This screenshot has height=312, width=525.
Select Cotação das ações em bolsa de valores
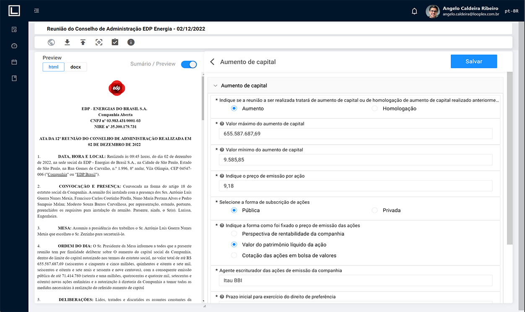coord(234,255)
